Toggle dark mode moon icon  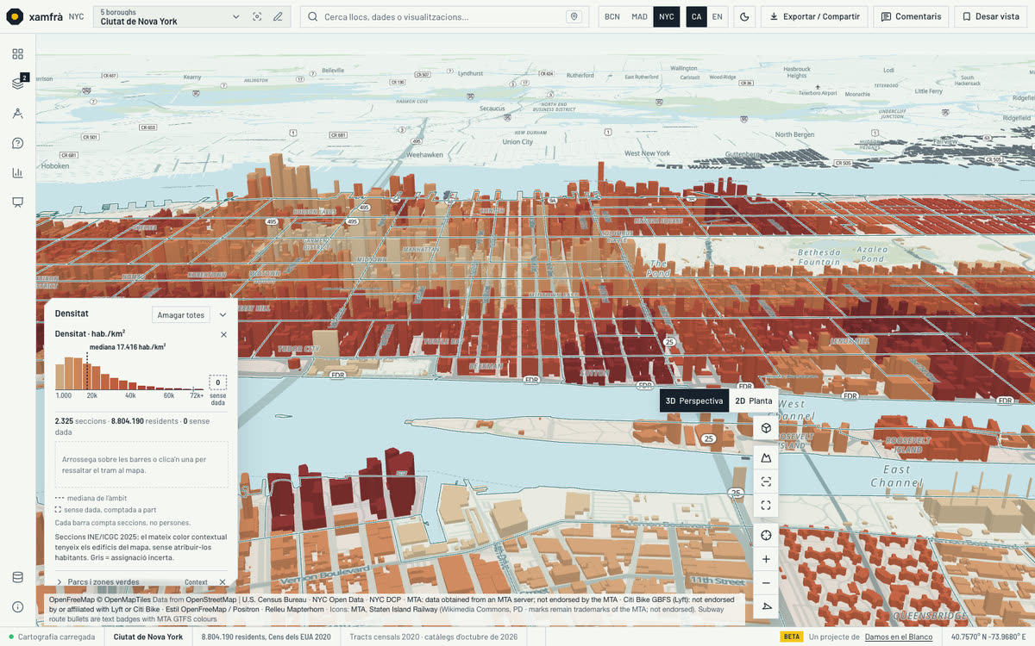[x=744, y=16]
